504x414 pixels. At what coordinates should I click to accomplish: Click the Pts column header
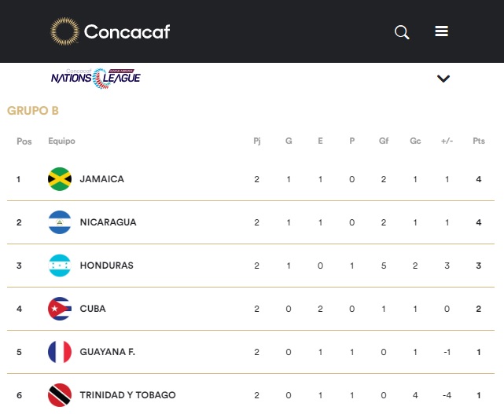(479, 141)
